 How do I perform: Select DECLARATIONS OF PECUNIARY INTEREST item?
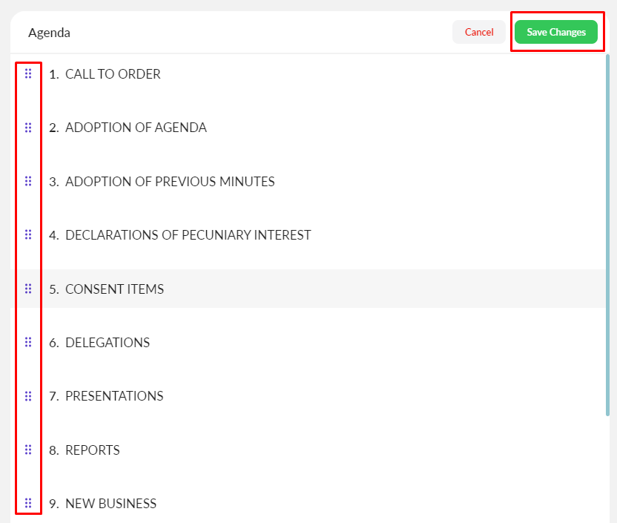coord(188,235)
